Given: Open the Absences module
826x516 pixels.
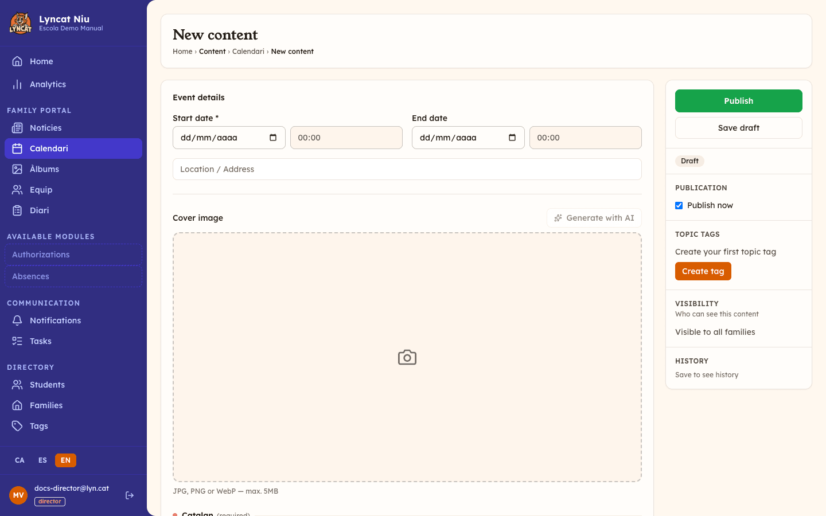Looking at the screenshot, I should tap(73, 276).
